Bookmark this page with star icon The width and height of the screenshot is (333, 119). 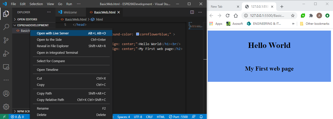tap(293, 16)
